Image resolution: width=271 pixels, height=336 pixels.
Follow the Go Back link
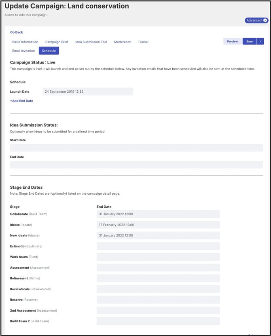pos(17,32)
